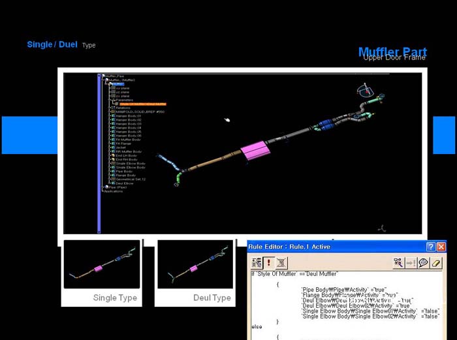Click the greyed arrow-exclamation icon in Rule Editor

pos(411,262)
